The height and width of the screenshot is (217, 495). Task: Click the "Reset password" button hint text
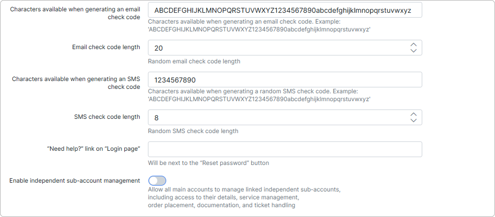click(x=208, y=163)
